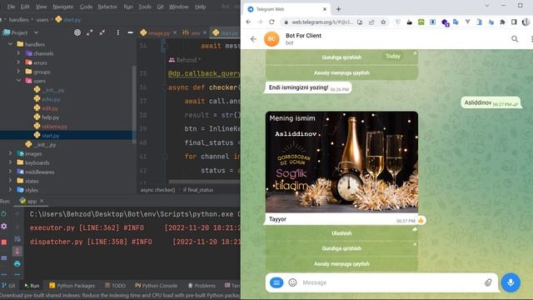Expand the states folder
Screen dimensions: 533x300
click(x=11, y=181)
